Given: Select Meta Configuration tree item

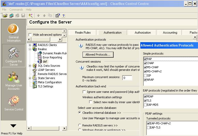Looking at the screenshot, I should [x=50, y=82].
